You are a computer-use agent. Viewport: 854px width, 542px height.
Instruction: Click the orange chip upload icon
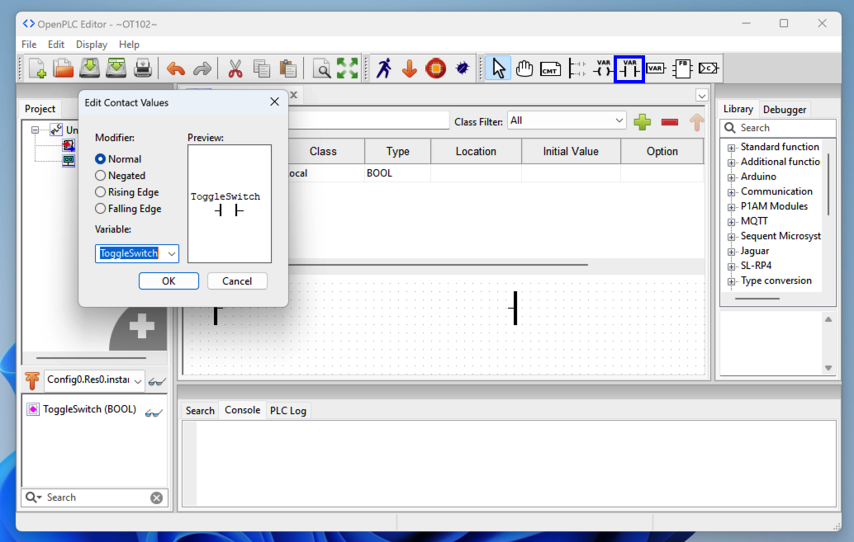tap(436, 68)
